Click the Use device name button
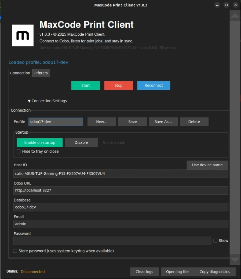 click(x=207, y=165)
